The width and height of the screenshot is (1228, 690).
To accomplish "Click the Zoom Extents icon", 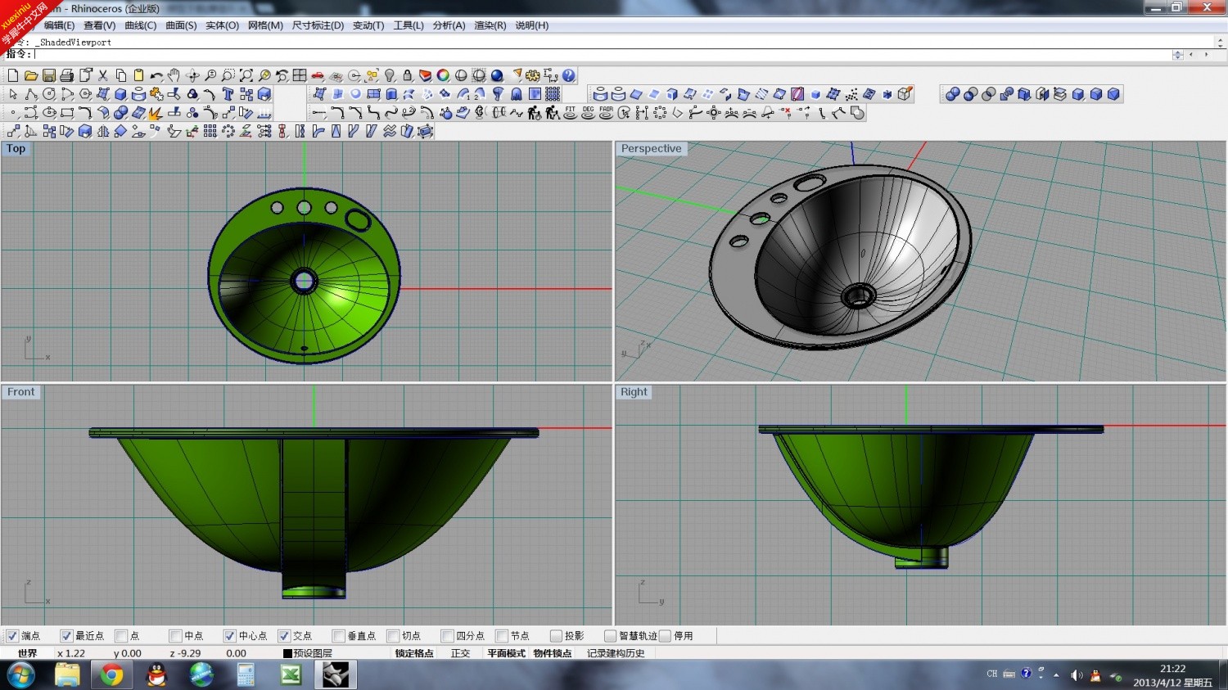I will (246, 75).
